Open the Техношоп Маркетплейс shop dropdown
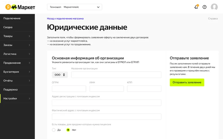Screen dimensions: 223x139 [x=75, y=7]
